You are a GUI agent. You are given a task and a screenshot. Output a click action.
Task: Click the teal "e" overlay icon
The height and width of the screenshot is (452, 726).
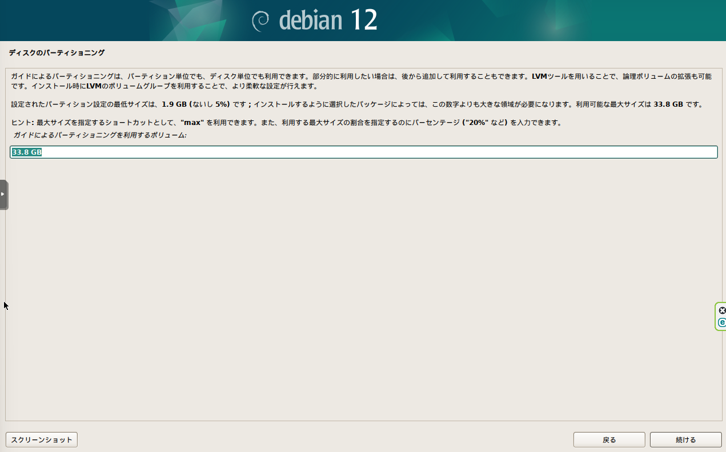pos(722,322)
